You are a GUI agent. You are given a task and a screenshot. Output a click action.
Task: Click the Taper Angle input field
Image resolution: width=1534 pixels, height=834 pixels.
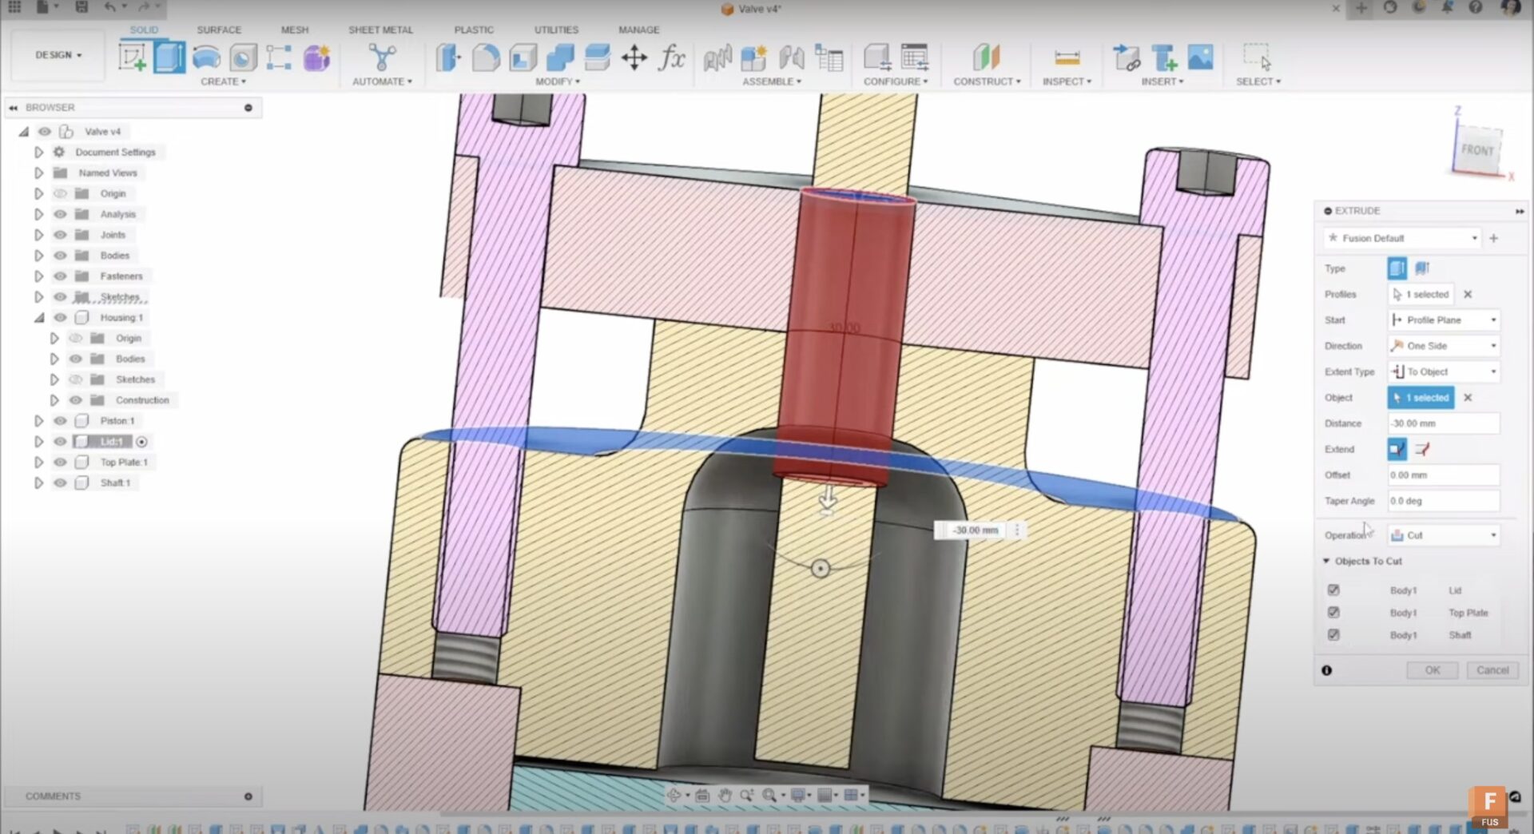pyautogui.click(x=1443, y=501)
